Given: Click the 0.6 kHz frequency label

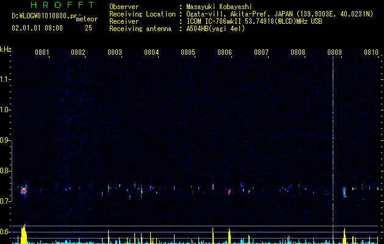Looking at the screenshot, I should [5, 232].
